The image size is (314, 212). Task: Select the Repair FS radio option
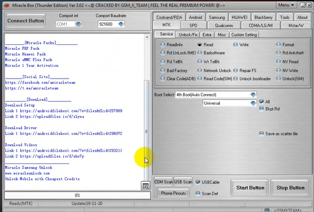click(235, 70)
